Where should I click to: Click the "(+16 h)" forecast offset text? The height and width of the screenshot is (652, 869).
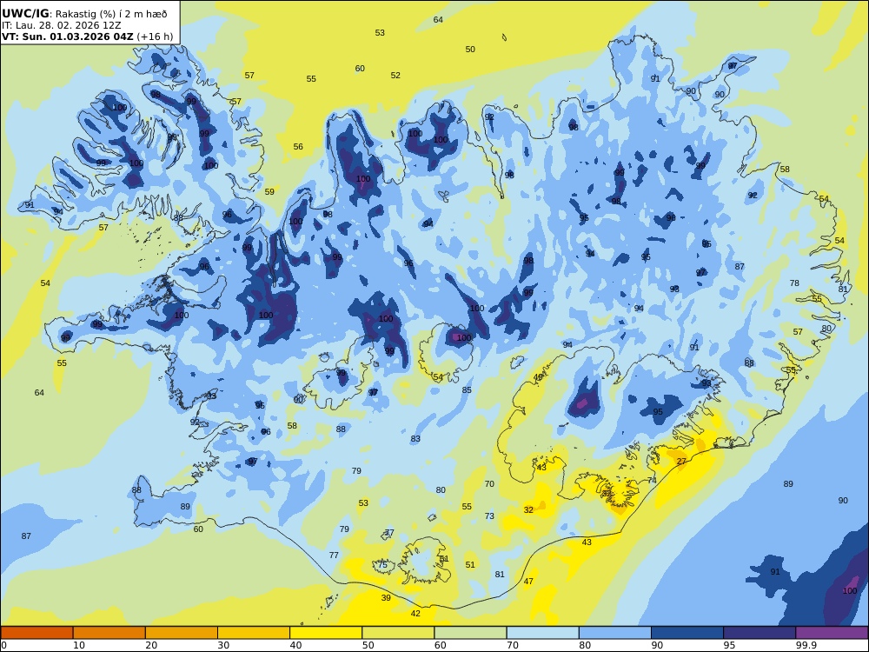click(155, 37)
